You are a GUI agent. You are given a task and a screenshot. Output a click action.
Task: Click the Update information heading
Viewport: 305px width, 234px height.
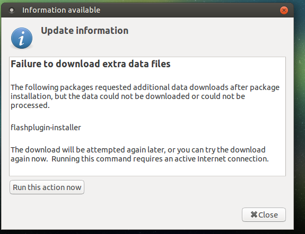(85, 31)
